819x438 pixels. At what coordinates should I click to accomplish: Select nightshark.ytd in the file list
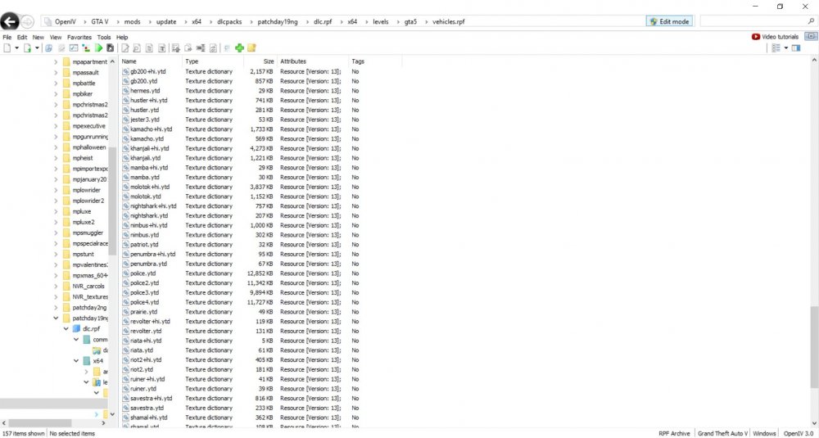pyautogui.click(x=149, y=215)
